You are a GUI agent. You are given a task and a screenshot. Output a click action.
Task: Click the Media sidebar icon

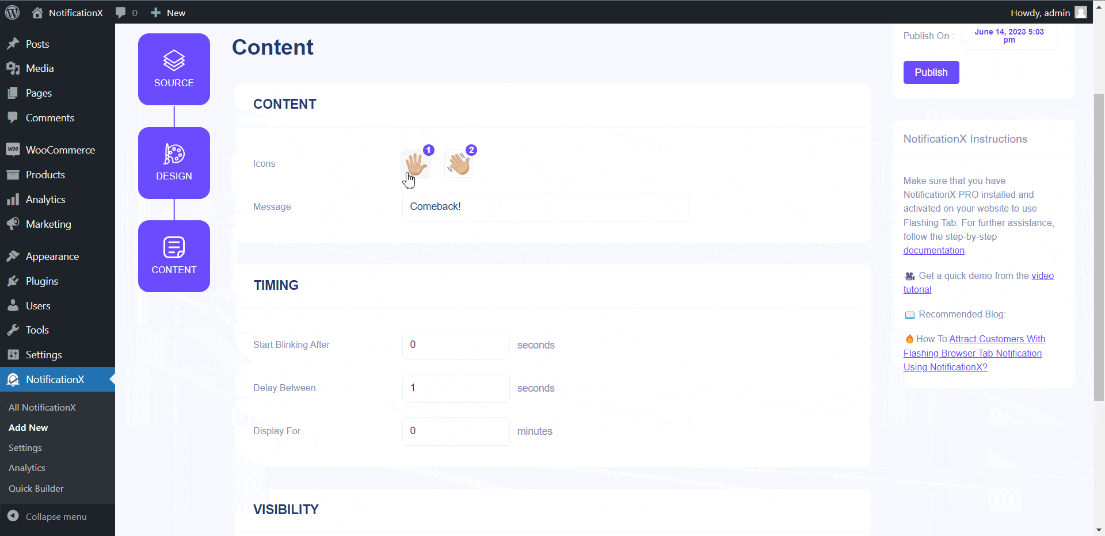pyautogui.click(x=13, y=68)
